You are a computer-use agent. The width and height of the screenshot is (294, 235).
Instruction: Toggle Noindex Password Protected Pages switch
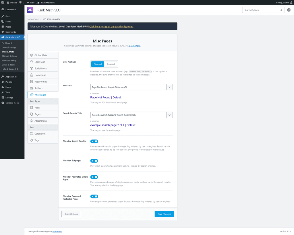(94, 196)
